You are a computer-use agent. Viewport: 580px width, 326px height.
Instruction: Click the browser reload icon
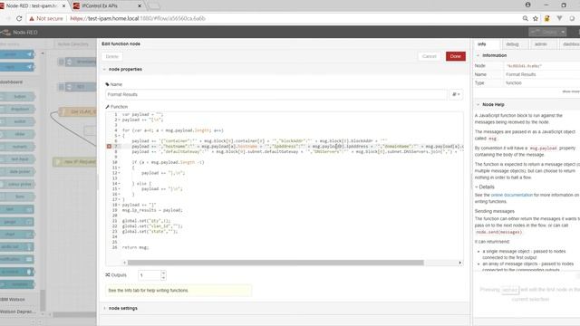[19, 18]
